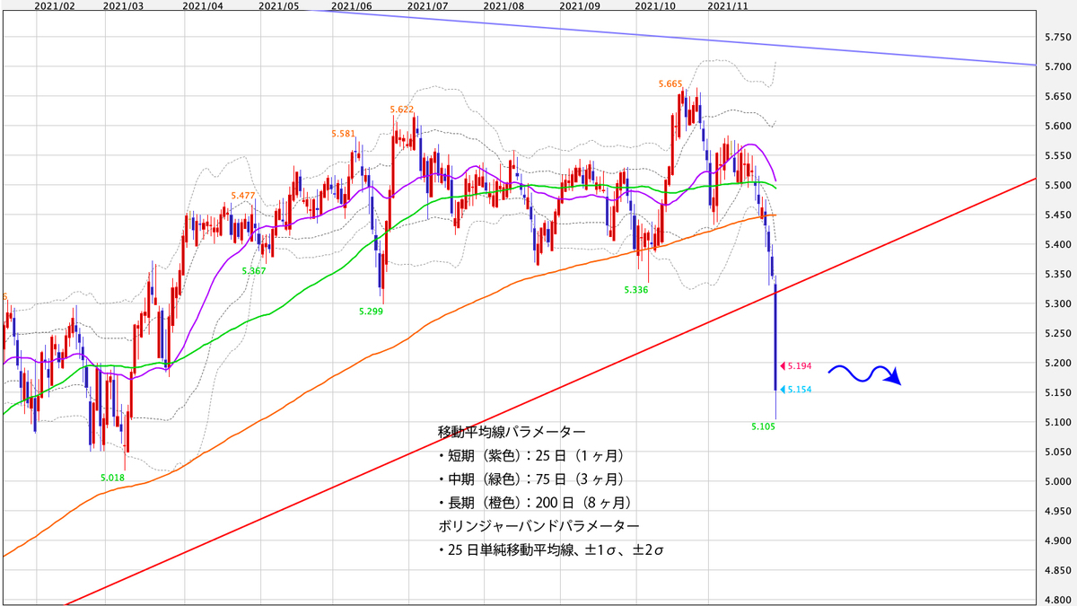Click the 4.950 price axis label
This screenshot has height=606, width=1077.
[x=1058, y=511]
